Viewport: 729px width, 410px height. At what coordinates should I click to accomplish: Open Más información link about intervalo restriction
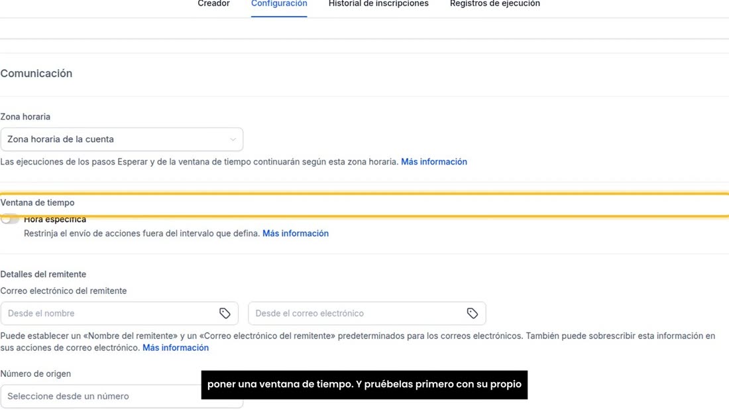295,233
